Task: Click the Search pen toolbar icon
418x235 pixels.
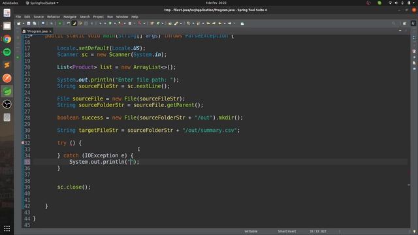Action: (176, 23)
